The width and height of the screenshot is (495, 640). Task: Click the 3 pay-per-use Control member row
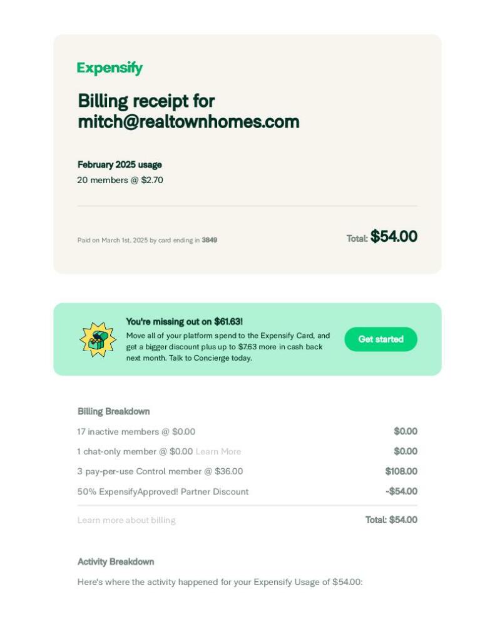pos(160,471)
